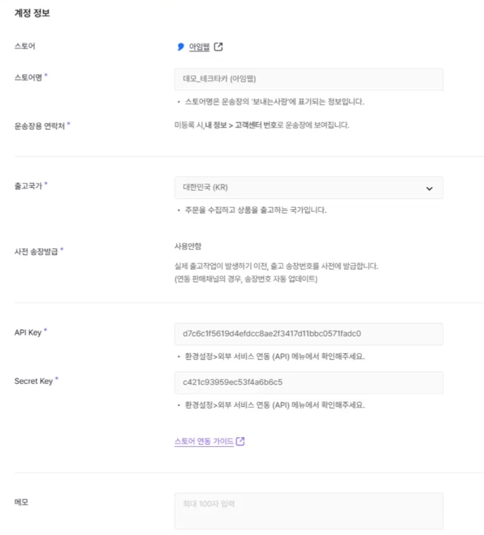Viewport: 484px width, 535px height.
Task: Open the 아임웹 store link
Action: tap(199, 47)
